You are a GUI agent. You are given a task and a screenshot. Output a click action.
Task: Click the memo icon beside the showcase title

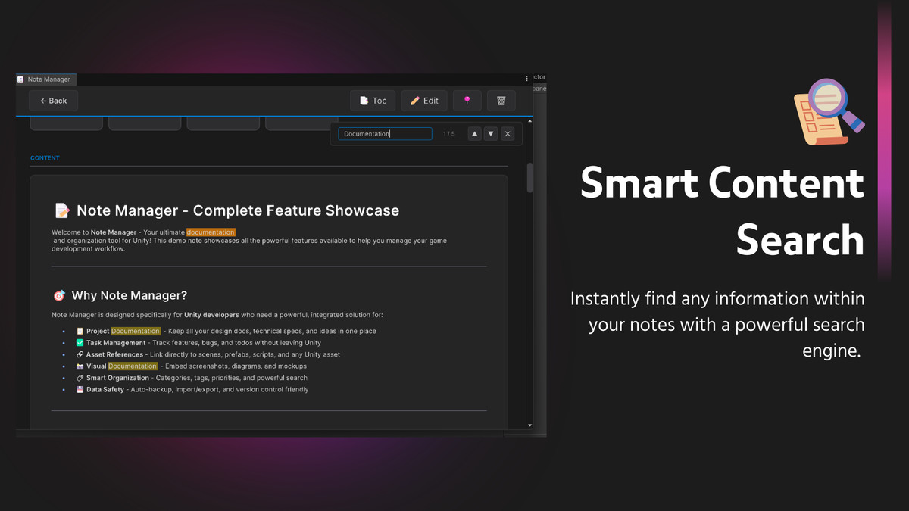point(62,210)
